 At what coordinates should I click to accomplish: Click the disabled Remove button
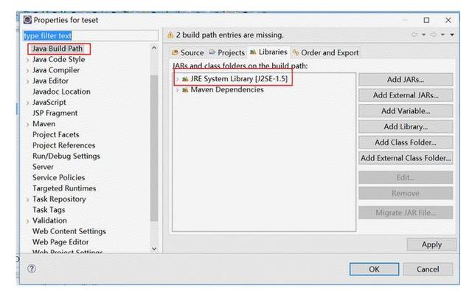pos(406,193)
